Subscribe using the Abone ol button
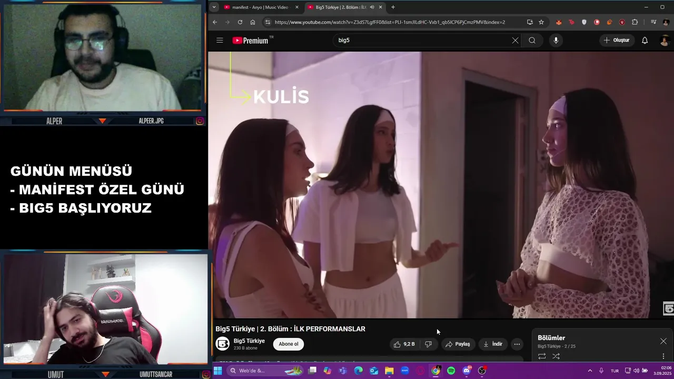The height and width of the screenshot is (379, 674). tap(289, 344)
